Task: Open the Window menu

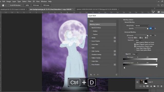Action: click(44, 2)
